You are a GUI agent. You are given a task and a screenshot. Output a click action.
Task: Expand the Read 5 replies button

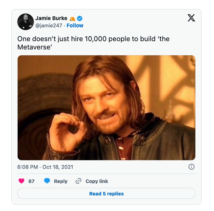click(106, 193)
